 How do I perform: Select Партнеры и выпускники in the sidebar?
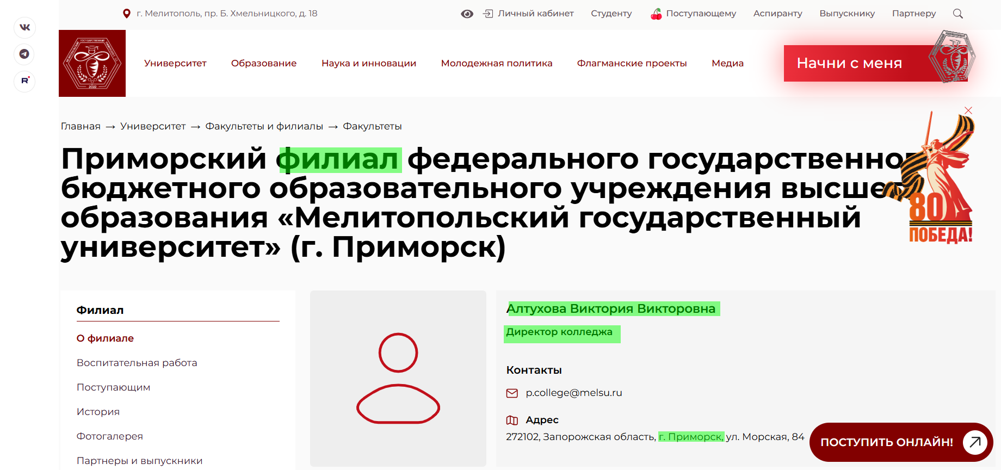click(139, 461)
